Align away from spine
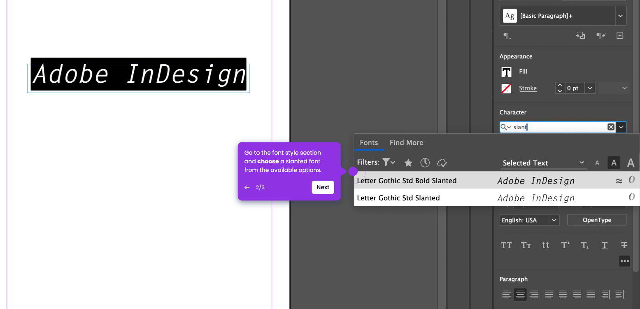 coord(619,295)
